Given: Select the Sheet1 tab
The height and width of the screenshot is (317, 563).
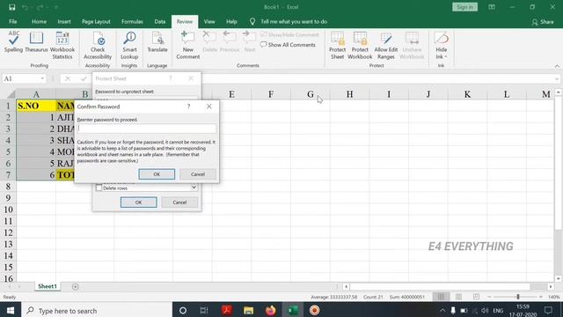Looking at the screenshot, I should pos(48,286).
